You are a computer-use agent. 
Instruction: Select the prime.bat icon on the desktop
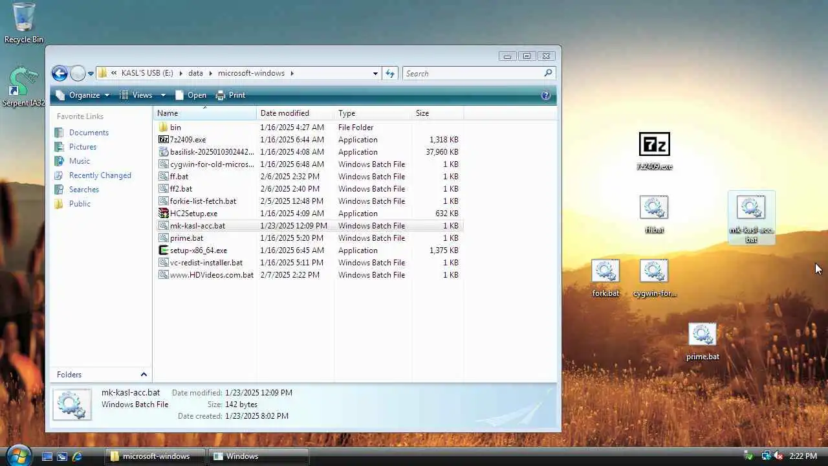[x=703, y=340]
